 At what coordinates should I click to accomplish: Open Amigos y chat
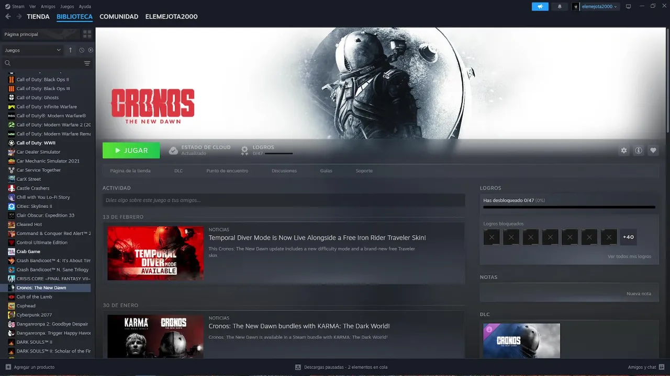coord(642,367)
